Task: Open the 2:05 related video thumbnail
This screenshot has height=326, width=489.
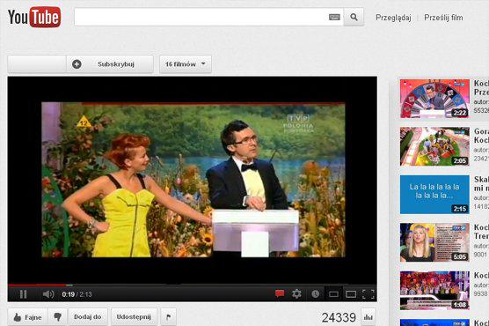Action: (x=434, y=146)
